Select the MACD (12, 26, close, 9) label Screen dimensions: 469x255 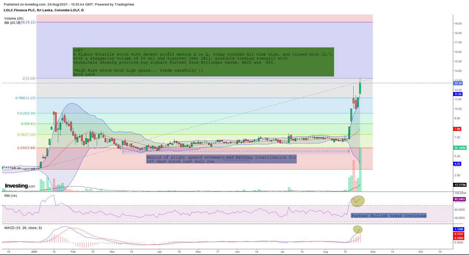pos(23,227)
